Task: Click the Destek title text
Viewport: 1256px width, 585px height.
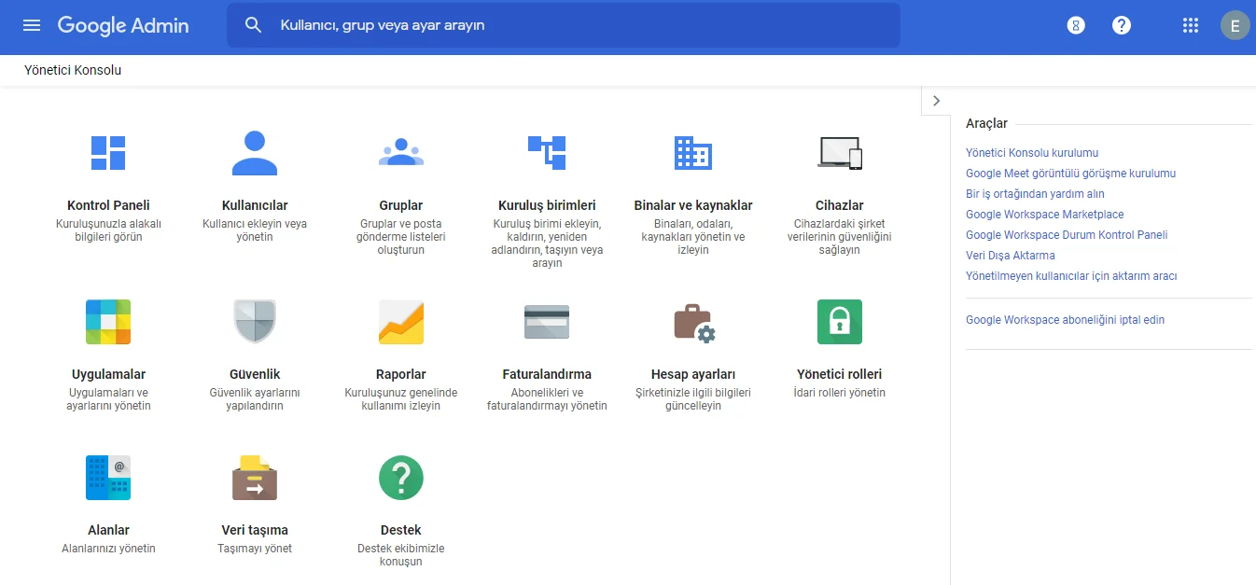Action: pyautogui.click(x=401, y=530)
